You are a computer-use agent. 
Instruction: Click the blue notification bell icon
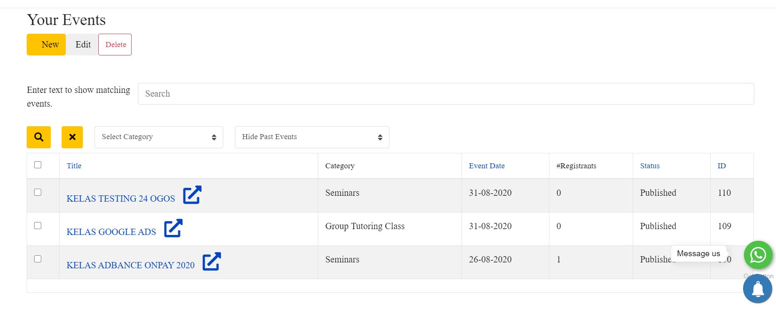point(757,289)
